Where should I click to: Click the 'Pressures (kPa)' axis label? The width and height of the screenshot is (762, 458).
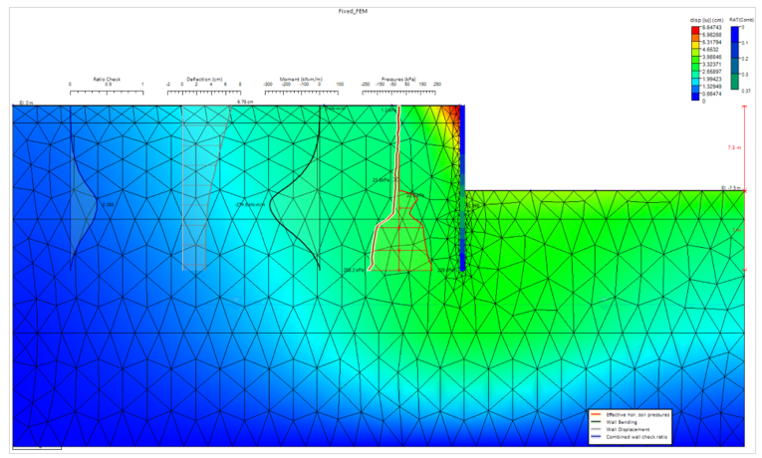pyautogui.click(x=398, y=80)
